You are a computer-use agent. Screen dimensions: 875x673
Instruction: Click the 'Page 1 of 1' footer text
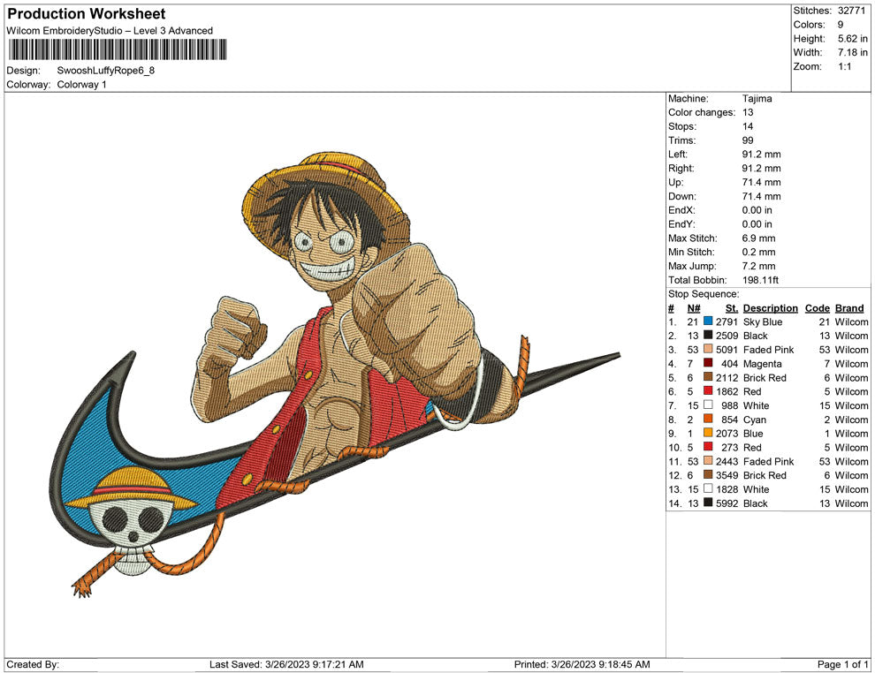[x=842, y=664]
